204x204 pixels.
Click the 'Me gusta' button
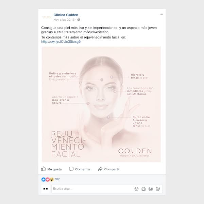pyautogui.click(x=51, y=169)
